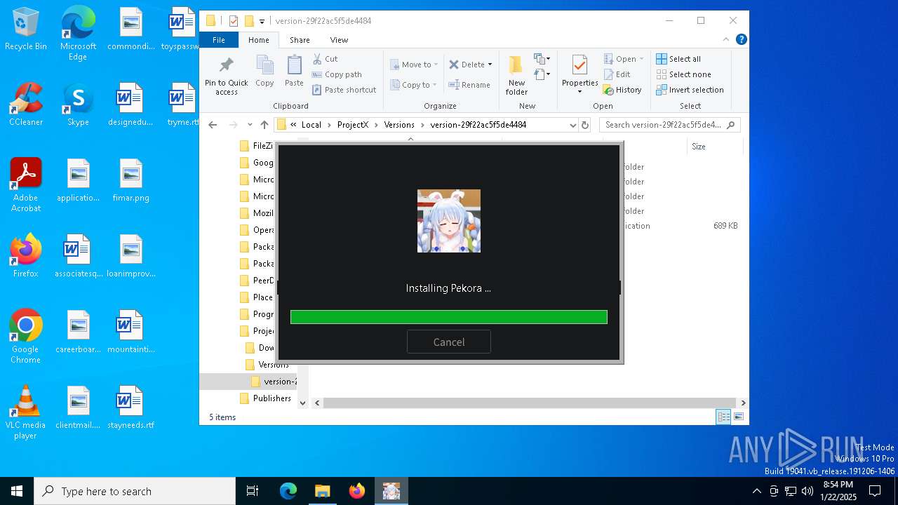898x505 pixels.
Task: Open the recent locations dropdown arrow
Action: [x=250, y=125]
